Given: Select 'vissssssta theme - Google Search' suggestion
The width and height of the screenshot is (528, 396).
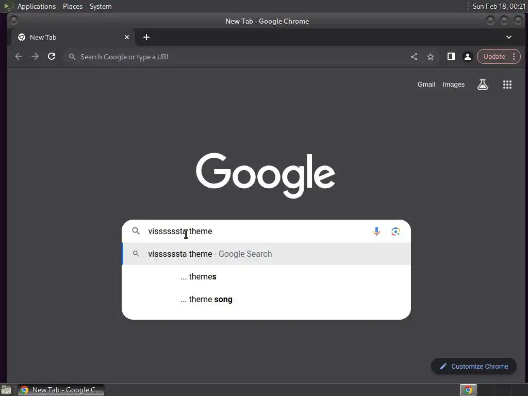Looking at the screenshot, I should [x=266, y=254].
